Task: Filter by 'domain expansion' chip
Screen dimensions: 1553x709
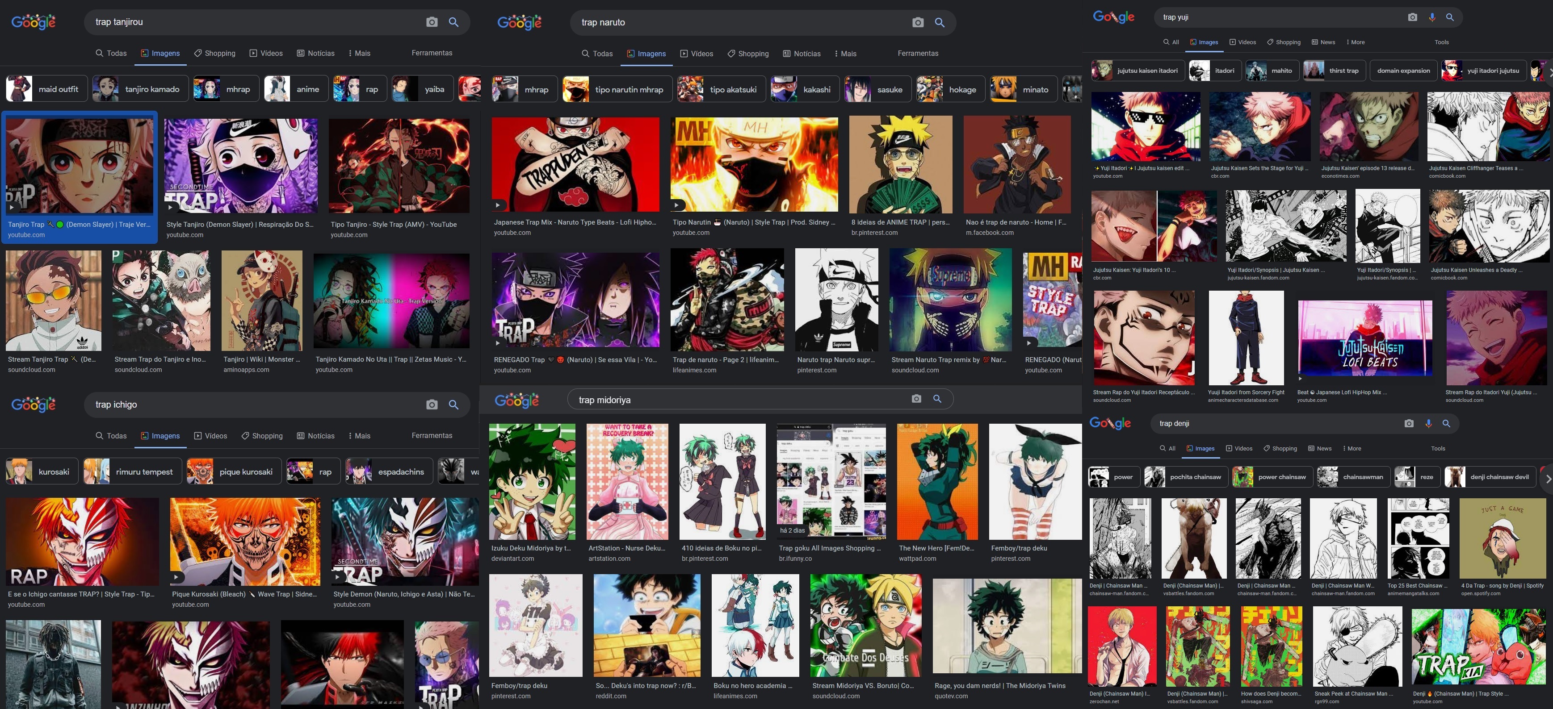Action: (1403, 71)
